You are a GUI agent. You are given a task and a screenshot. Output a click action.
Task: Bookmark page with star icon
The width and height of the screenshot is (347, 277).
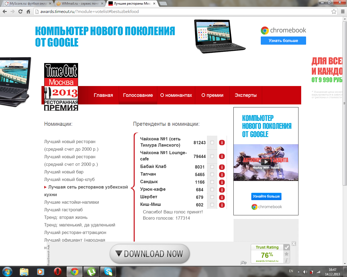point(334,11)
